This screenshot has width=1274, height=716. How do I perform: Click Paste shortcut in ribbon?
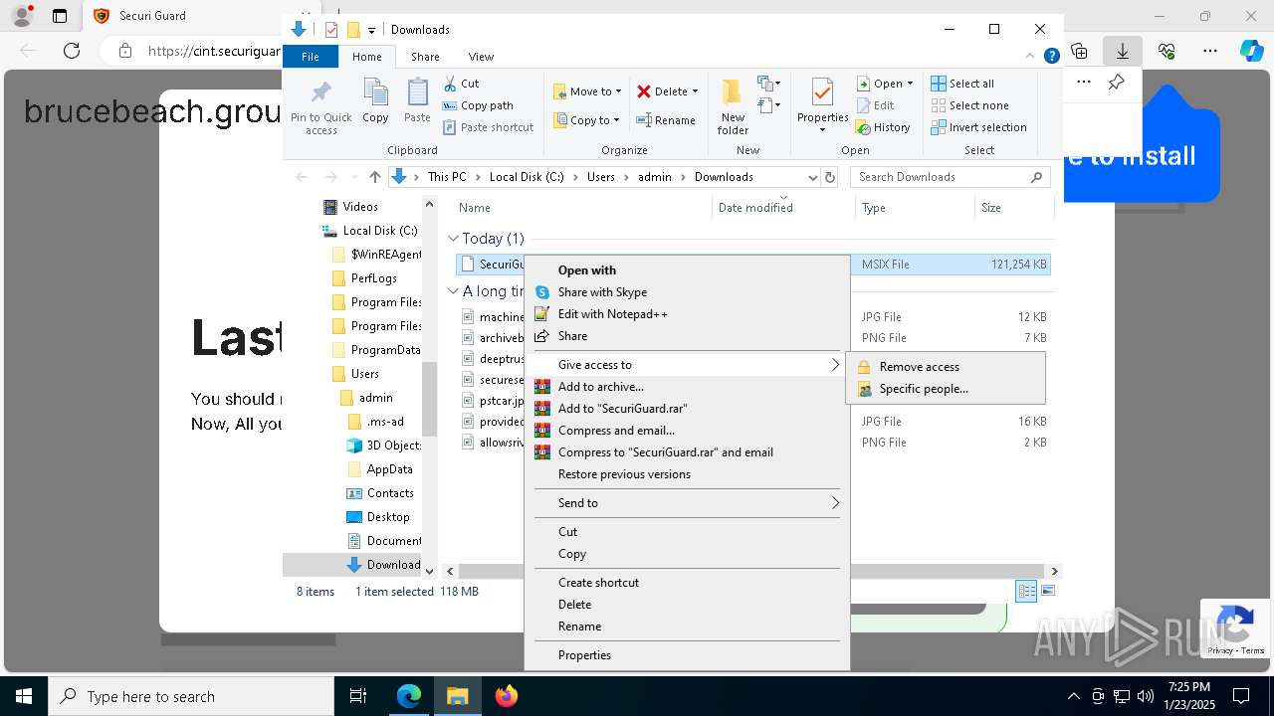[x=489, y=127]
